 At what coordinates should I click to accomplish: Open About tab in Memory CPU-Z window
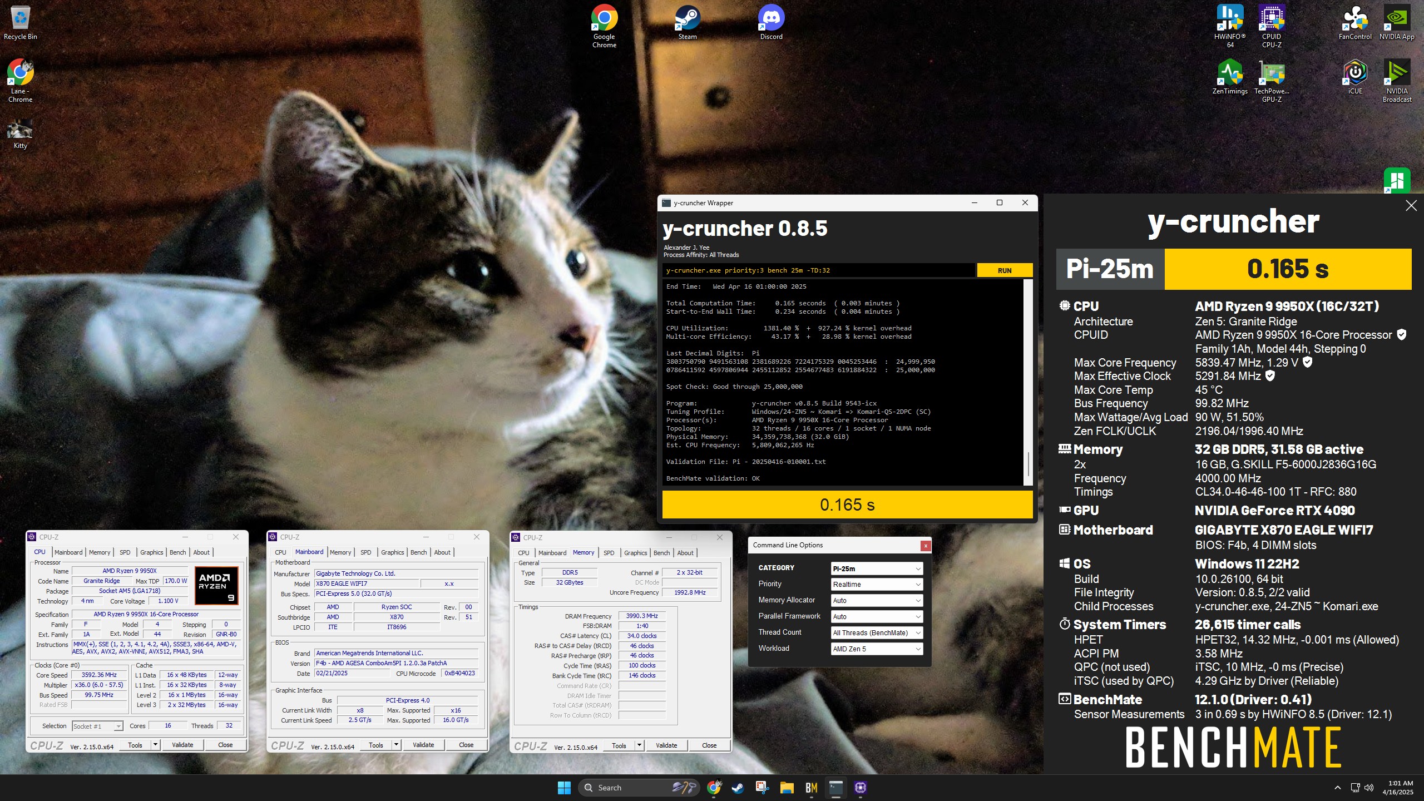(685, 553)
